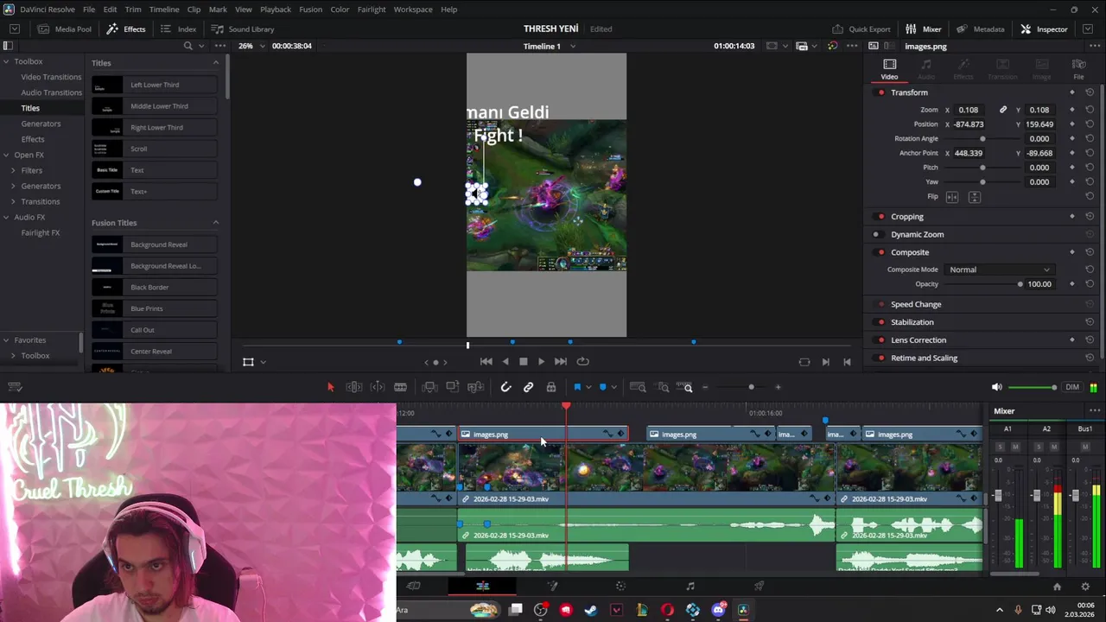1106x622 pixels.
Task: Toggle the Effects panel button
Action: coord(126,29)
